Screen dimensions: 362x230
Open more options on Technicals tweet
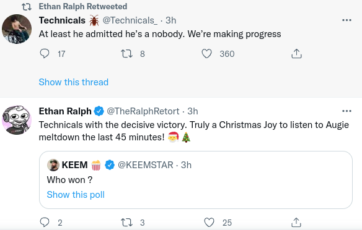pos(347,20)
